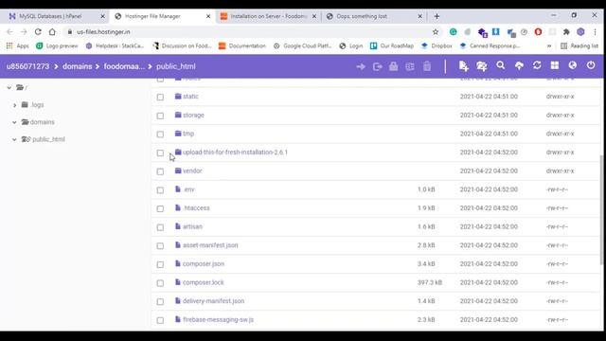Tick checkbox for tmp folder
The width and height of the screenshot is (606, 341).
[160, 135]
